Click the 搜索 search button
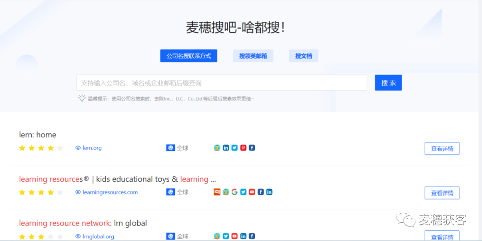This screenshot has height=241, width=482. point(388,83)
